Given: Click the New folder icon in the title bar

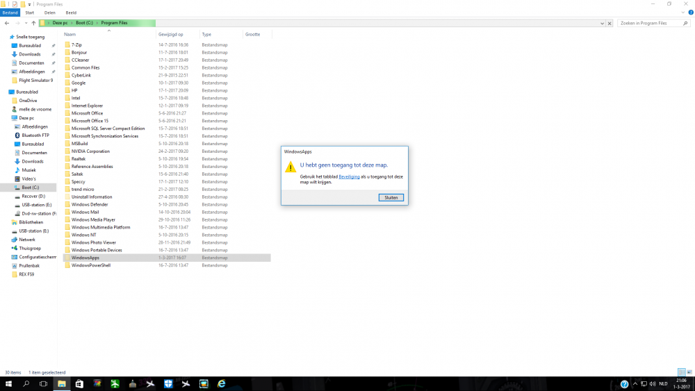Looking at the screenshot, I should (x=23, y=4).
